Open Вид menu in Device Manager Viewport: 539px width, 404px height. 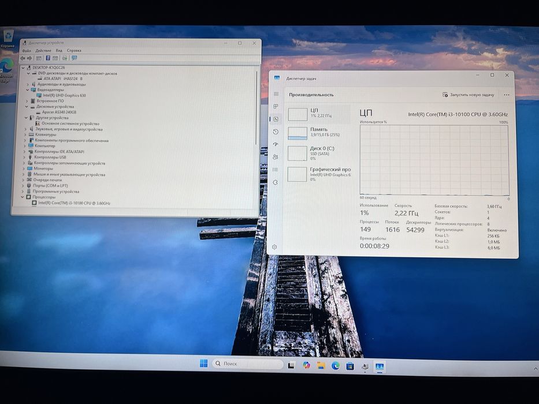[59, 51]
